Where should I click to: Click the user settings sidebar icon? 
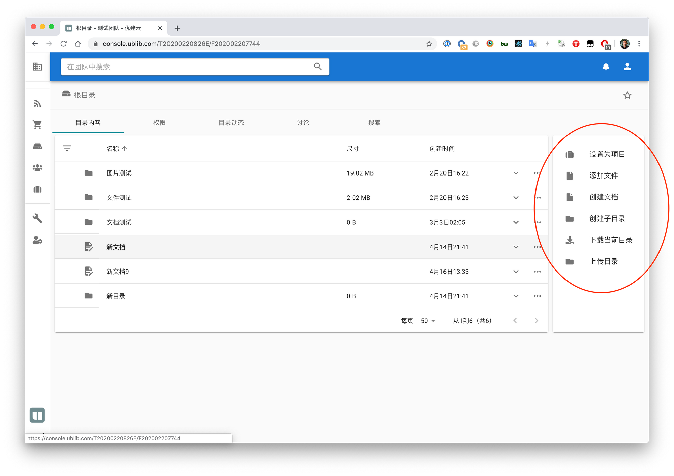(37, 240)
